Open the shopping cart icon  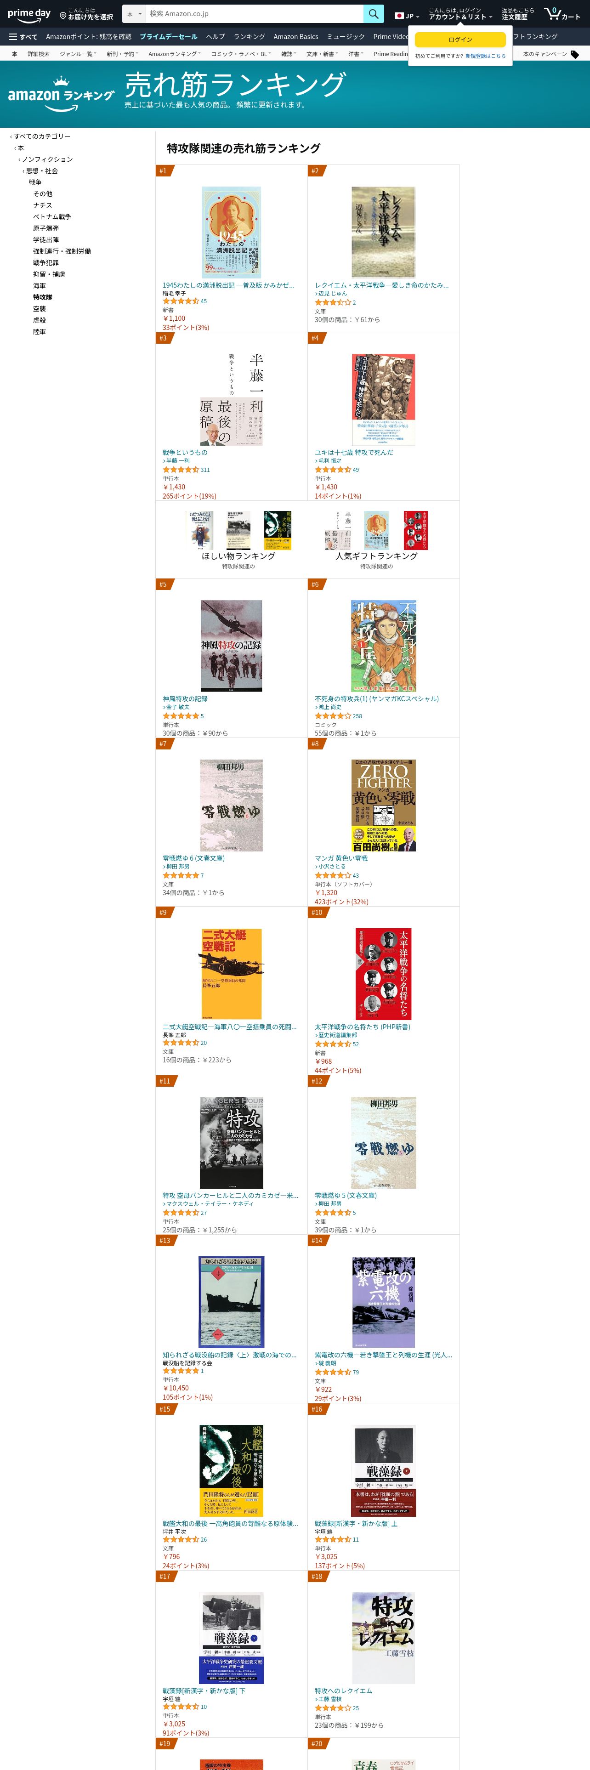coord(552,13)
